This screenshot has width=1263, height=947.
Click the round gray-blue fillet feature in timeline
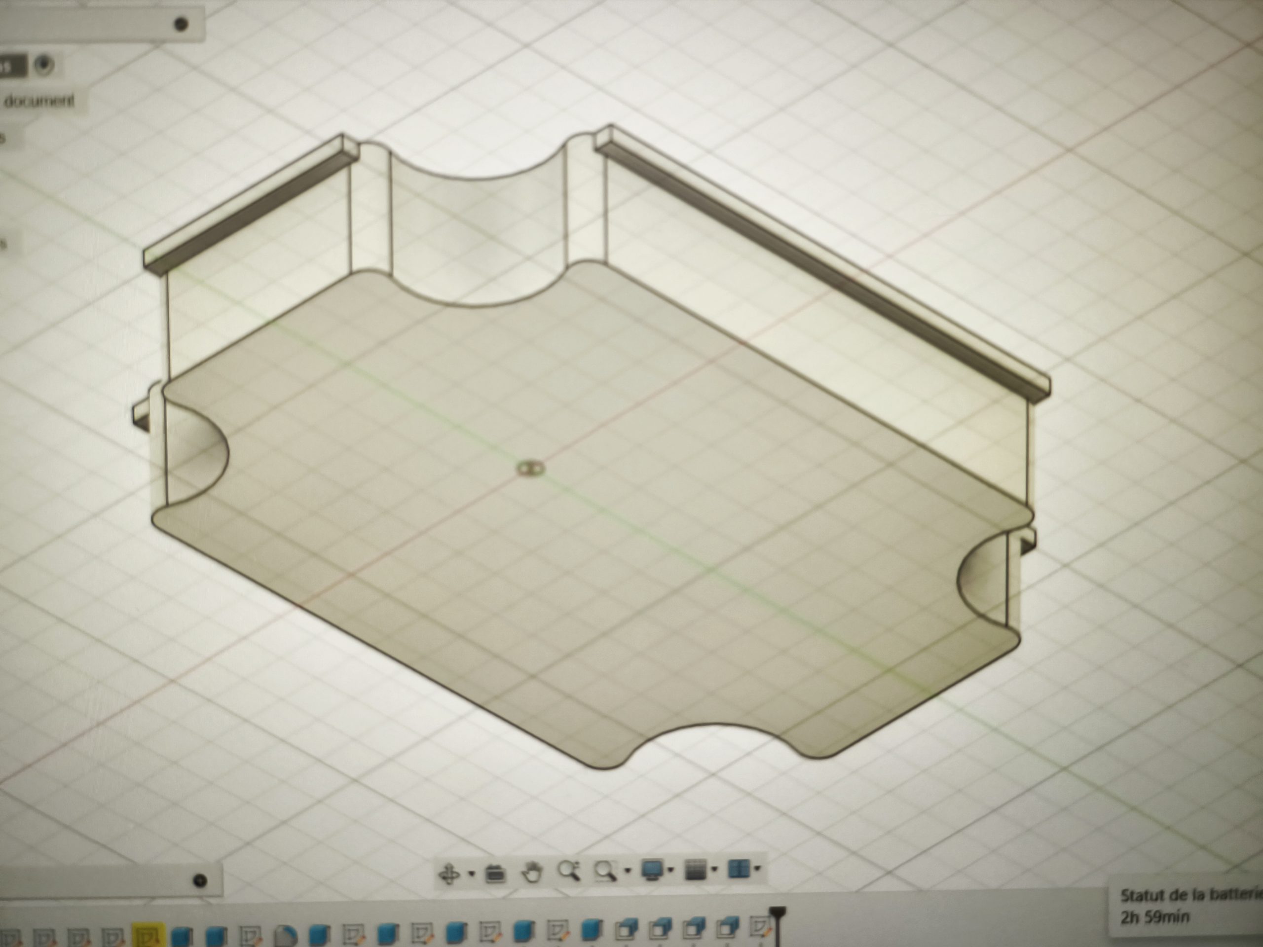click(286, 936)
